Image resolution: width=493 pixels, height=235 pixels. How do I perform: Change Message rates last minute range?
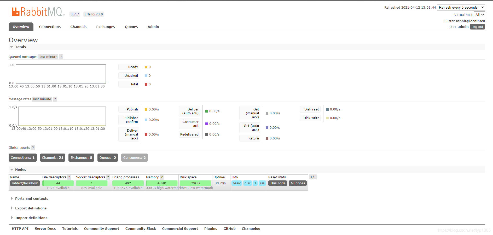(x=42, y=99)
